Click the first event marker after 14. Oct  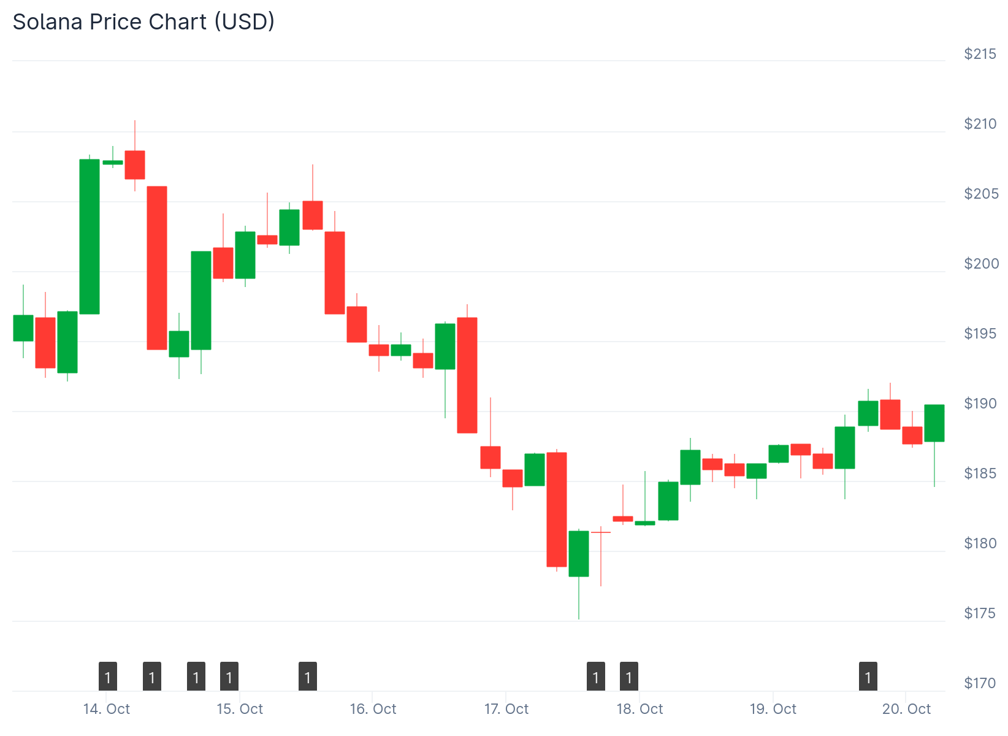click(152, 677)
